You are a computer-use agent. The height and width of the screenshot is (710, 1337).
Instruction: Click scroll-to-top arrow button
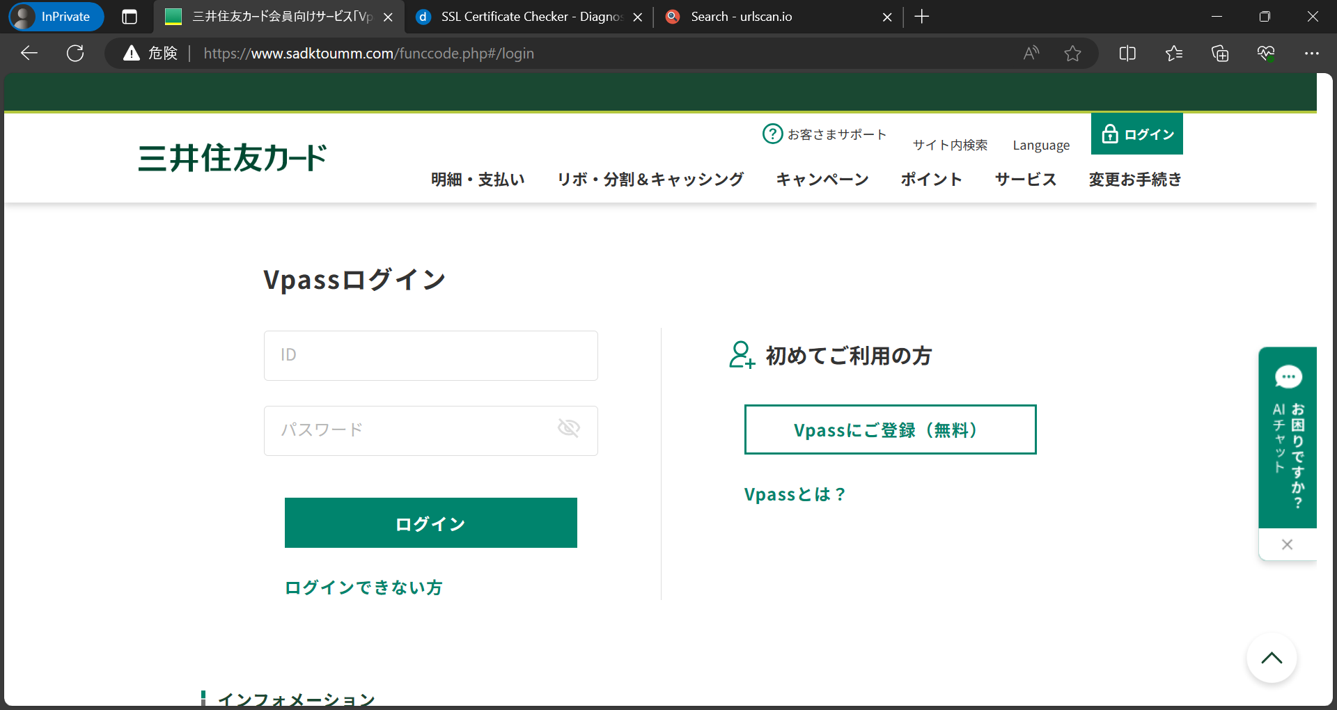coord(1272,658)
